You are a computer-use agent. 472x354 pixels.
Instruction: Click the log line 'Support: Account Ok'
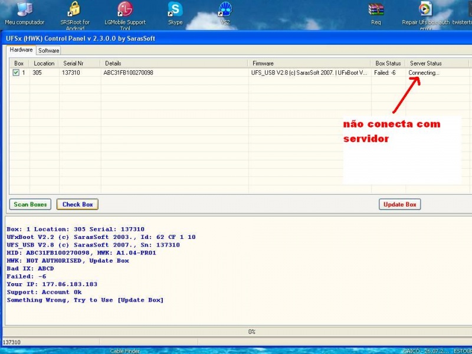coord(44,292)
